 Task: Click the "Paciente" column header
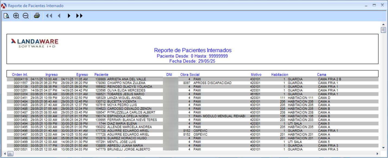[x=101, y=75]
